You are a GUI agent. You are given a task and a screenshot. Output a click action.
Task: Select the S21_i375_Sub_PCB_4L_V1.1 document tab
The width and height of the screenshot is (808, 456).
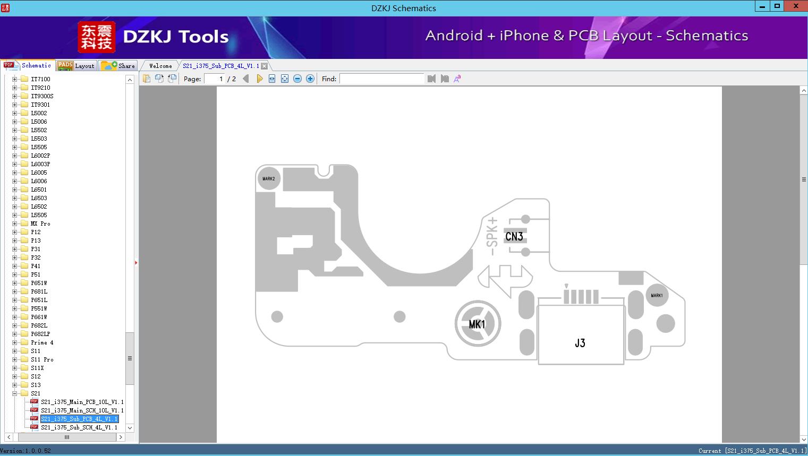point(221,66)
